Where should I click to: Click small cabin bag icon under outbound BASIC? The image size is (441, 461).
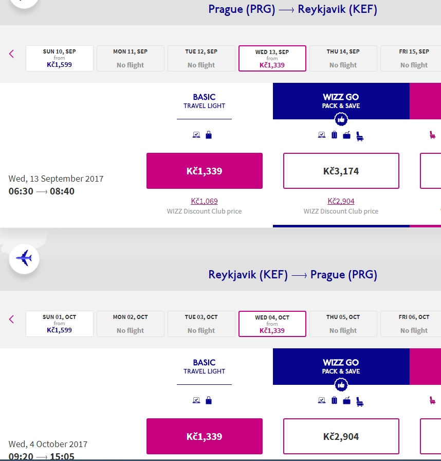[209, 135]
